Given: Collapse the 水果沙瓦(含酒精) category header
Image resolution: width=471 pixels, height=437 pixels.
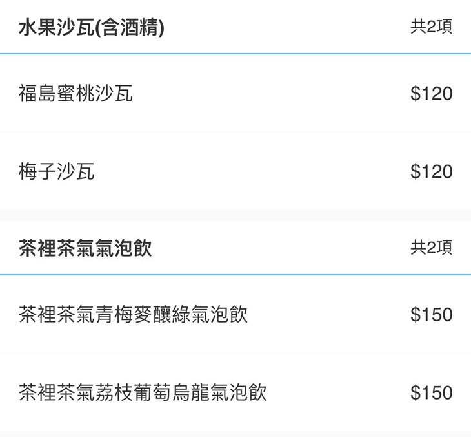Looking at the screenshot, I should click(235, 27).
